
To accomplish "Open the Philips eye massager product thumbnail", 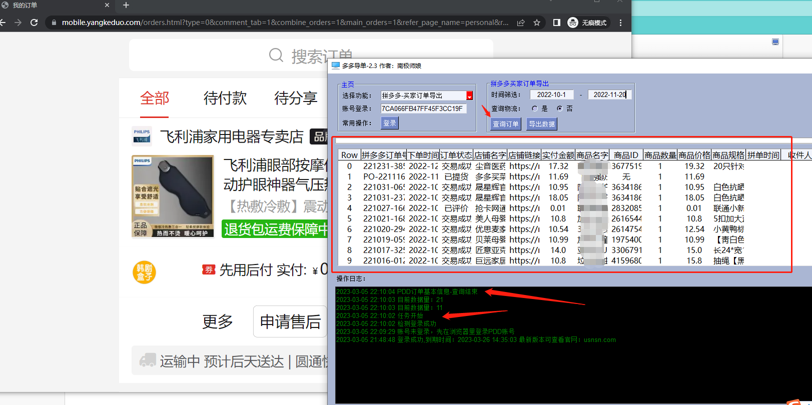I will (x=173, y=196).
